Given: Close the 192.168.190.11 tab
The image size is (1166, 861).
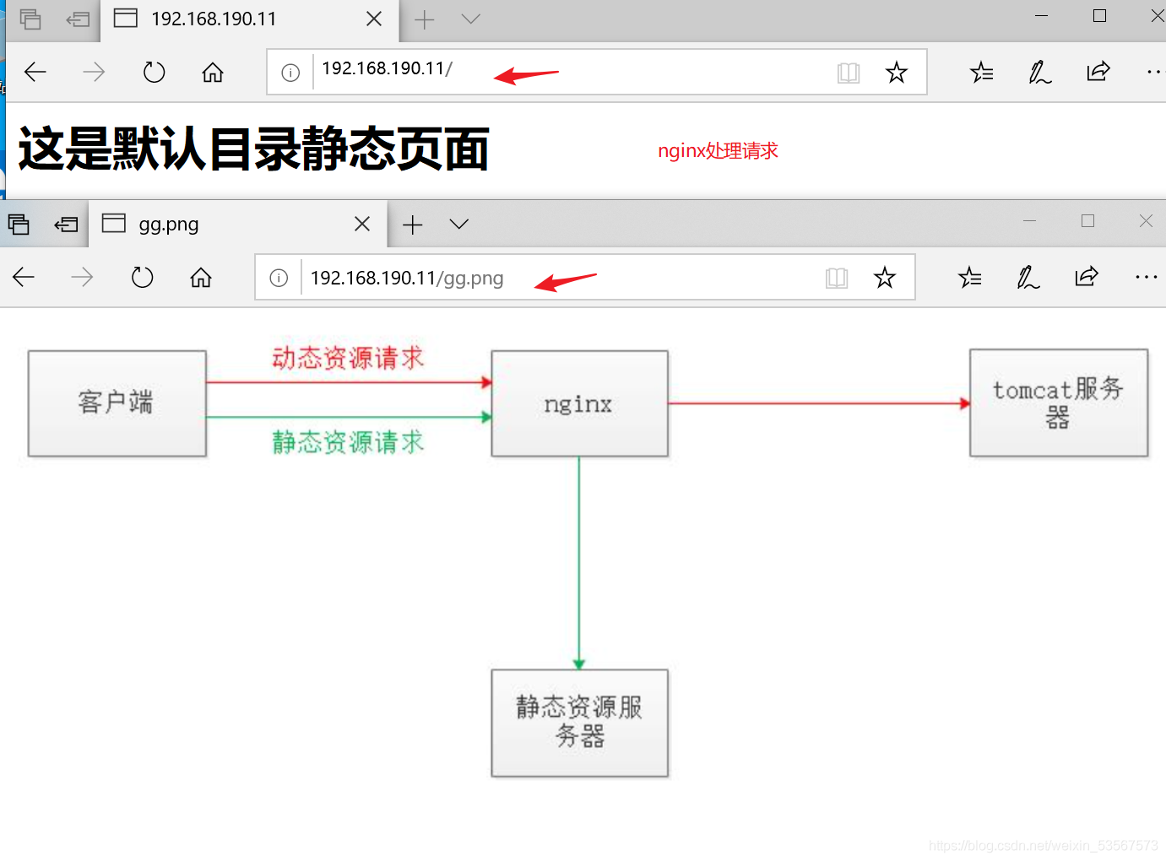Looking at the screenshot, I should tap(374, 19).
